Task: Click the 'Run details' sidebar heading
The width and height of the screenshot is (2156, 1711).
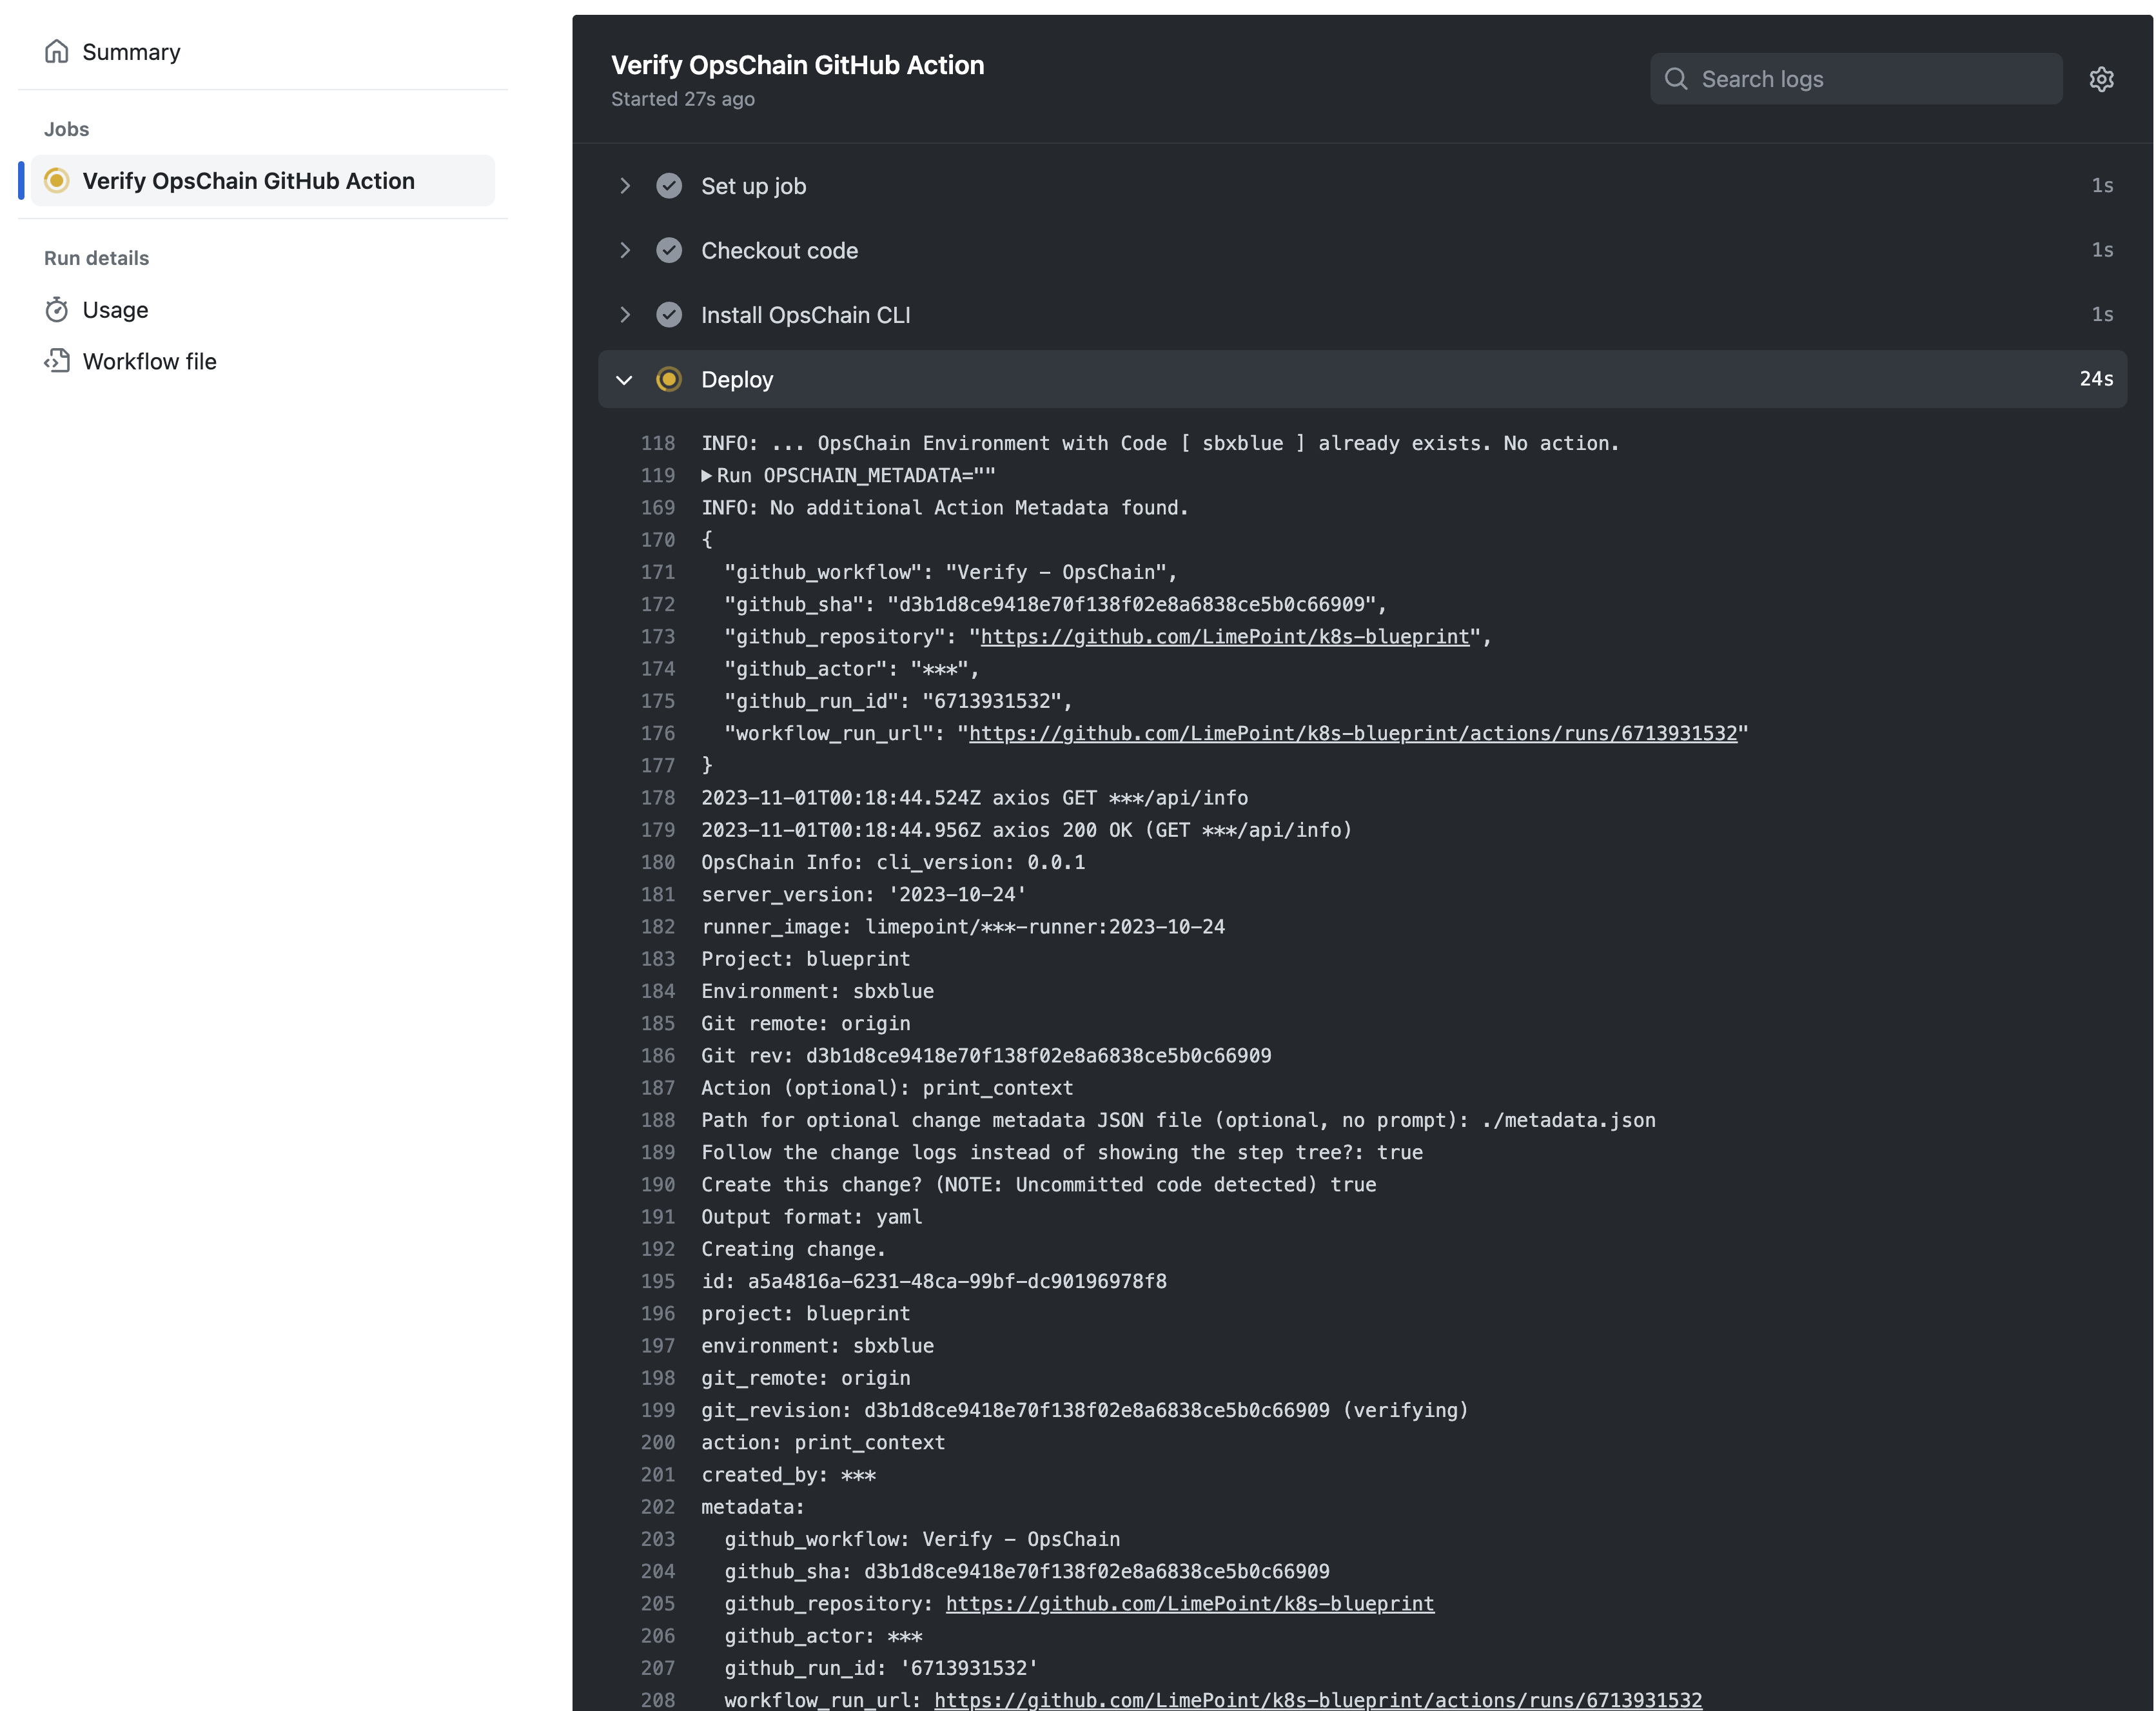Action: click(97, 258)
